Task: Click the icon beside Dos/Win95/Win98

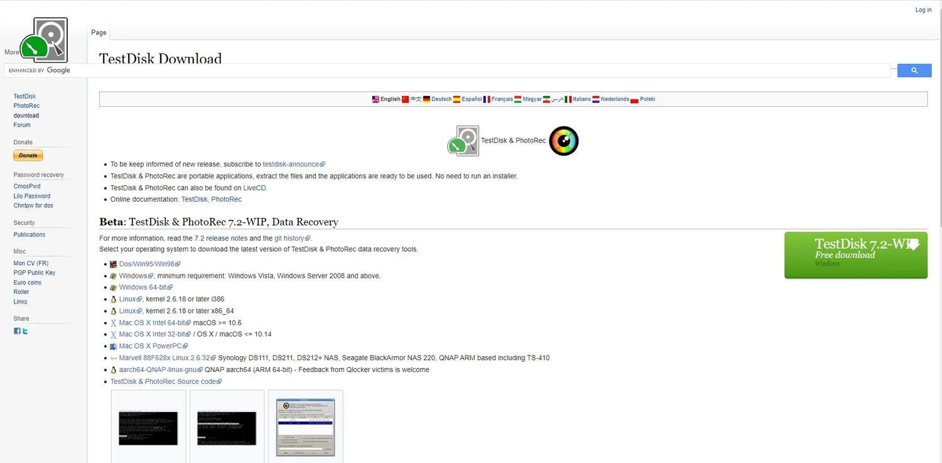Action: point(114,264)
